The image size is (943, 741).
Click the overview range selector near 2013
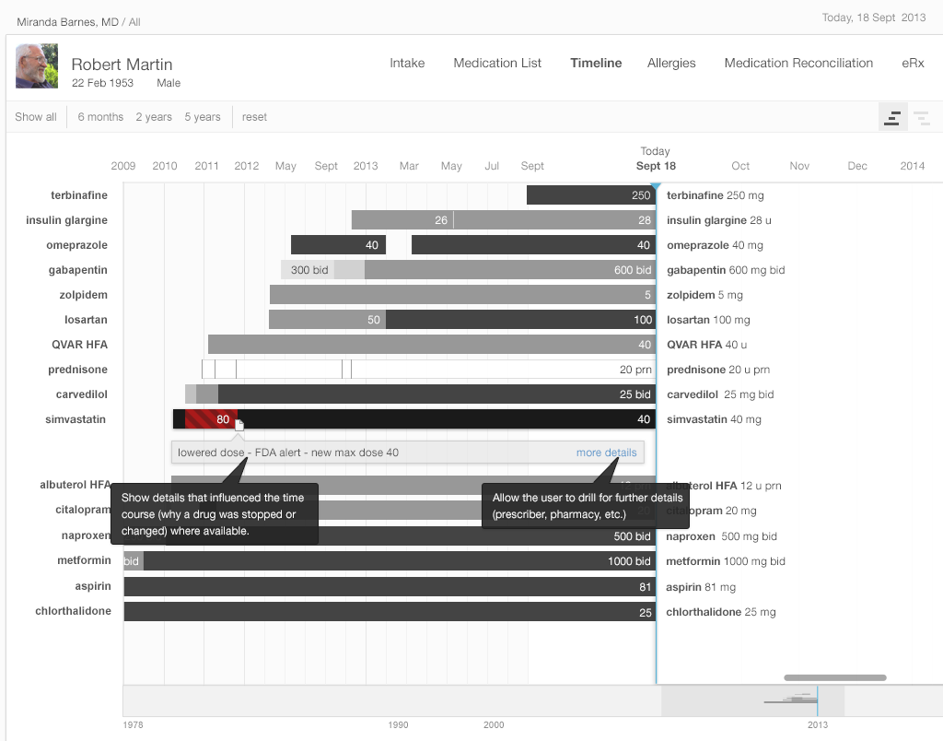point(752,701)
